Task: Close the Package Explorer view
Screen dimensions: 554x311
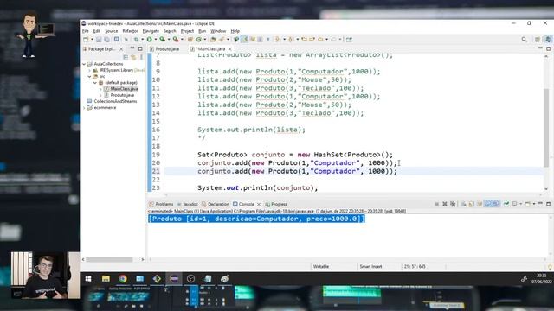Action: (121, 49)
